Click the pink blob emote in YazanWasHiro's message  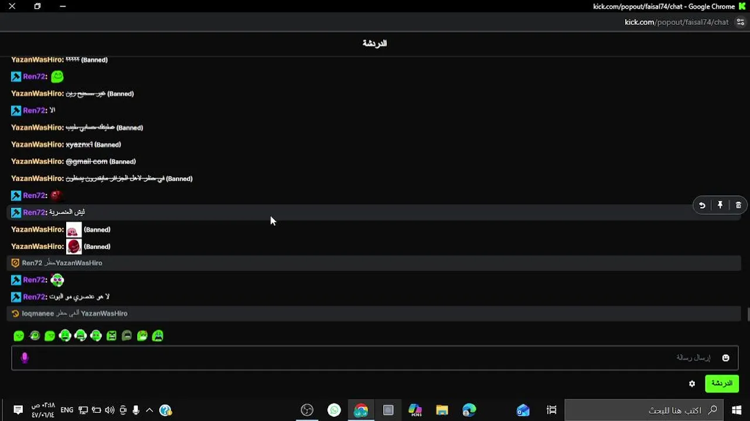coord(74,230)
